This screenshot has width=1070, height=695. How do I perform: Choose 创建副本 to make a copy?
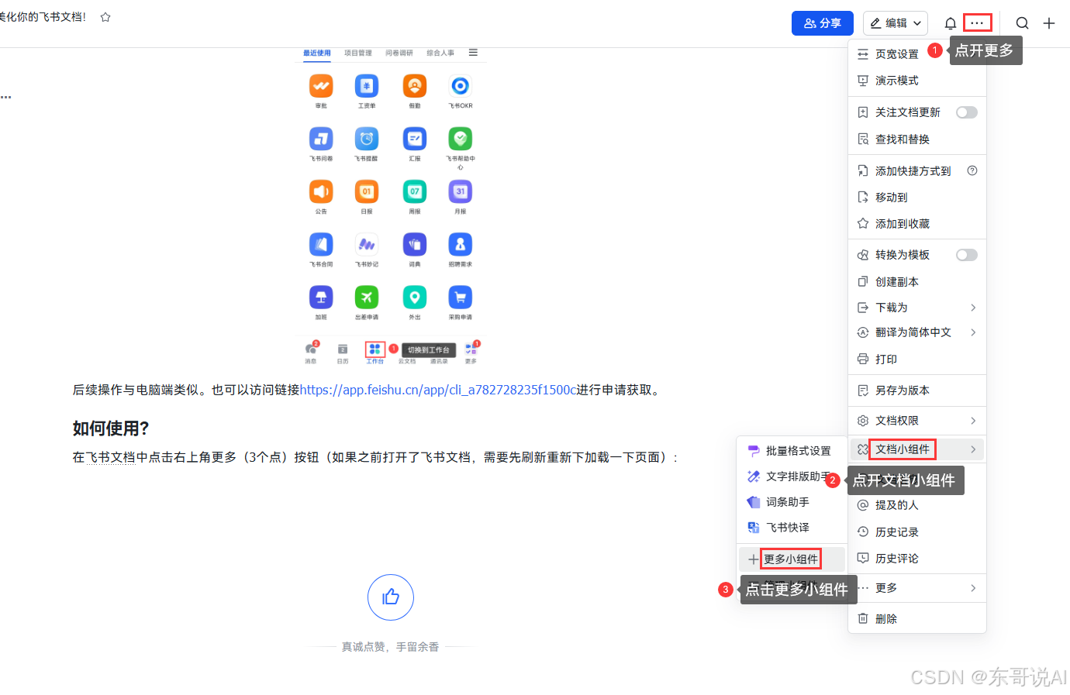point(917,282)
